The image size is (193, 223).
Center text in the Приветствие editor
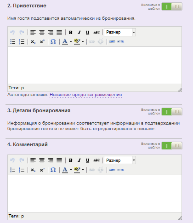pos(42,32)
